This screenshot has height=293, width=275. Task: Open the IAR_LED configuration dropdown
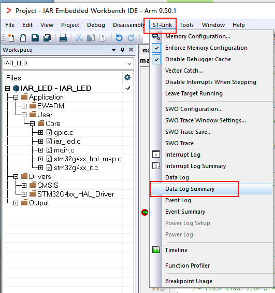click(x=129, y=64)
